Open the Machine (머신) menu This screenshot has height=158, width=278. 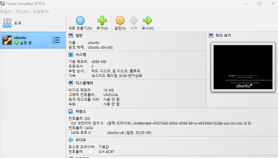pyautogui.click(x=22, y=11)
